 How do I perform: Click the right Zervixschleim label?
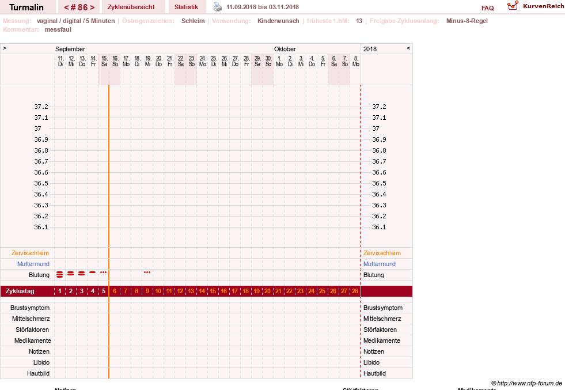(x=382, y=253)
